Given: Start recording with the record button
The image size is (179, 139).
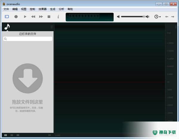Looking at the screenshot, I should [16, 17].
